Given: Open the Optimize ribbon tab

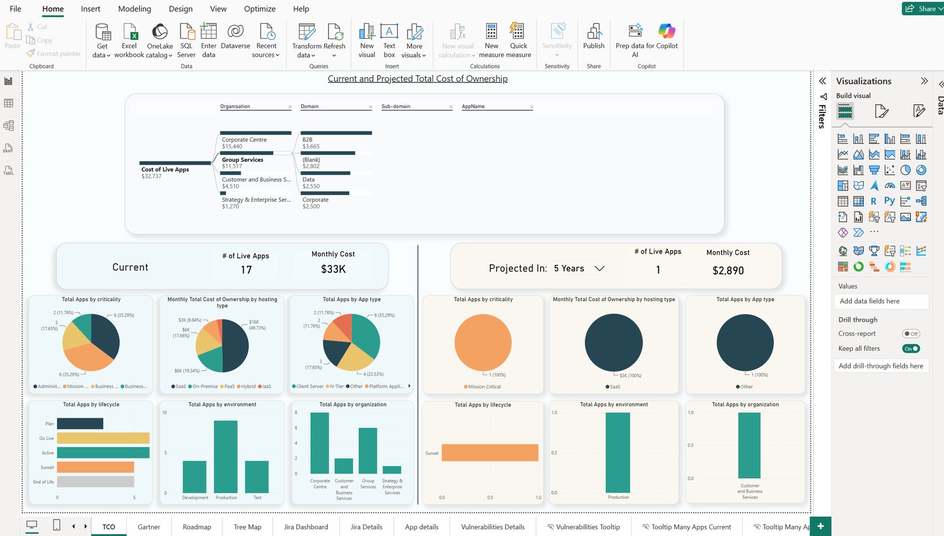Looking at the screenshot, I should tap(260, 9).
